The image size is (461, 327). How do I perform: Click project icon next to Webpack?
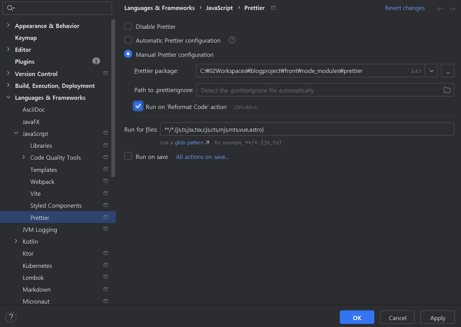(x=106, y=181)
